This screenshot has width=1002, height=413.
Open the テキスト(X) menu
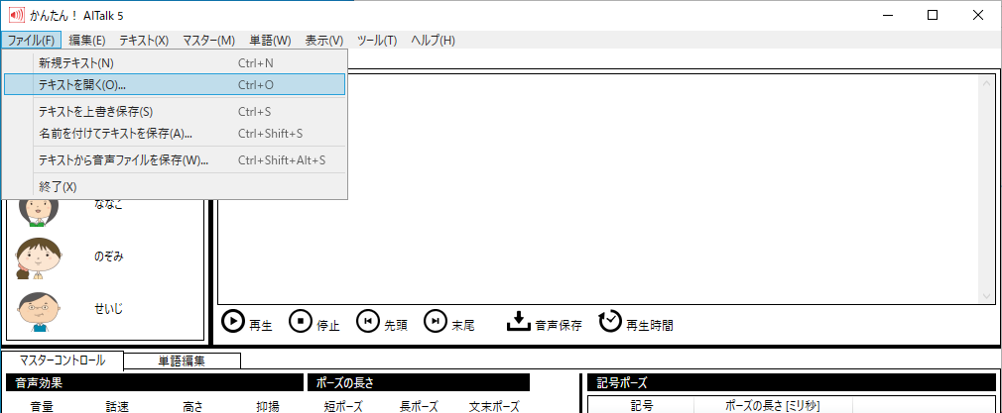coord(144,41)
